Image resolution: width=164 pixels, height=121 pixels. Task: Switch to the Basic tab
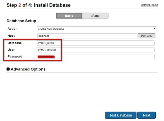coord(69,16)
